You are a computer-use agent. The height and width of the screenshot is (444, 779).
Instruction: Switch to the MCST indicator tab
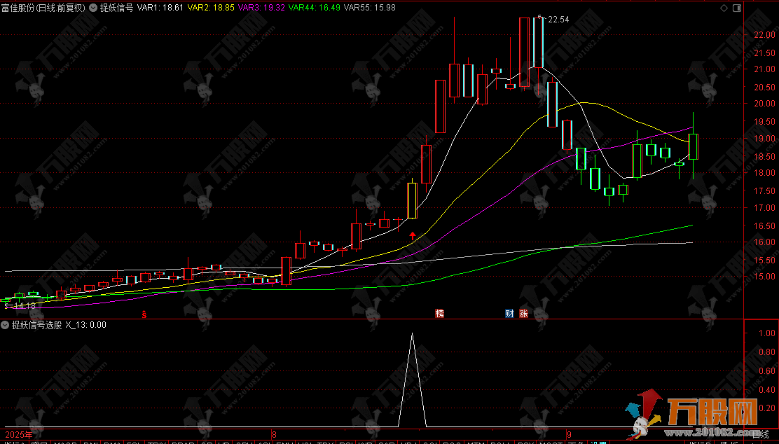click(551, 441)
